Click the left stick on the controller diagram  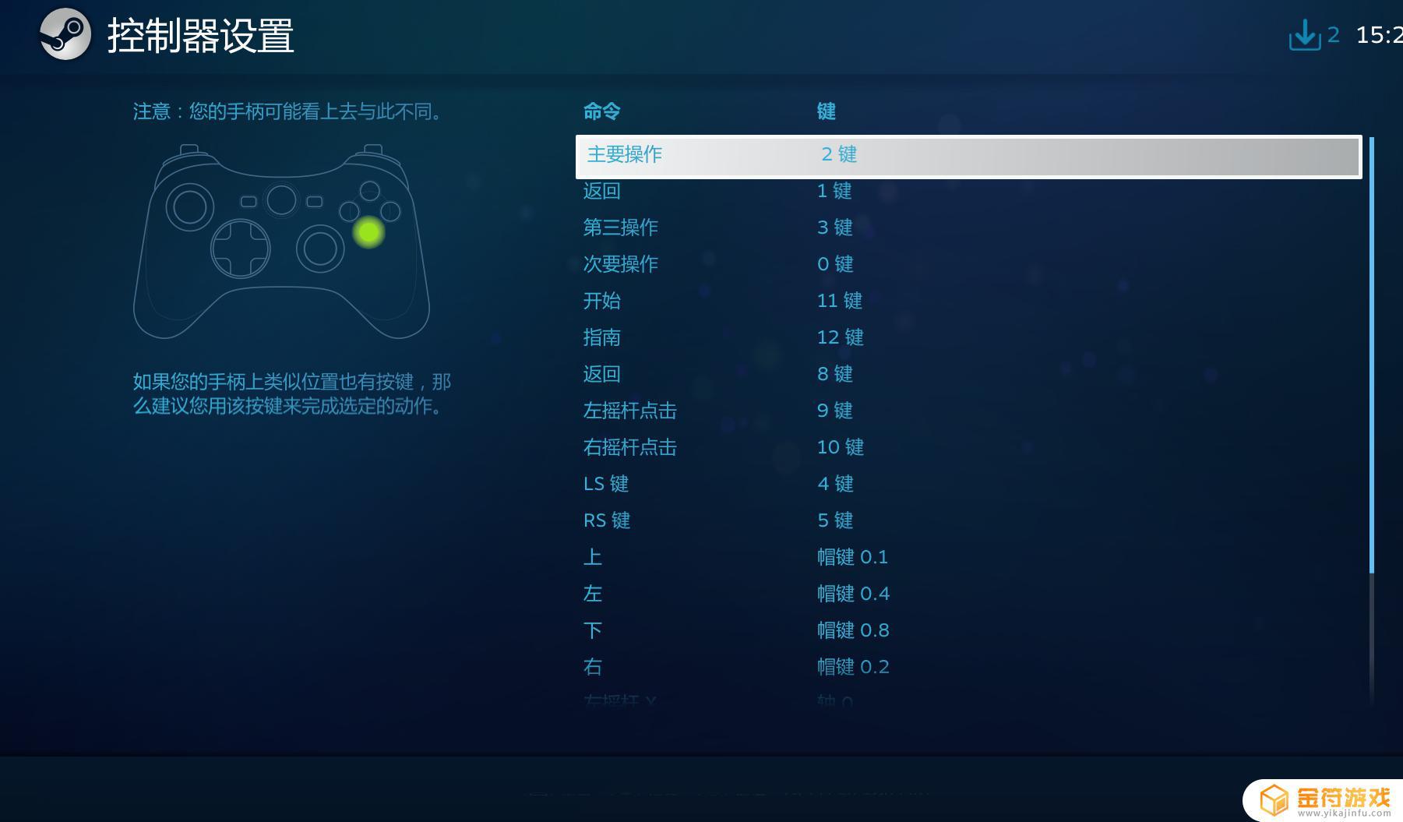pyautogui.click(x=189, y=207)
